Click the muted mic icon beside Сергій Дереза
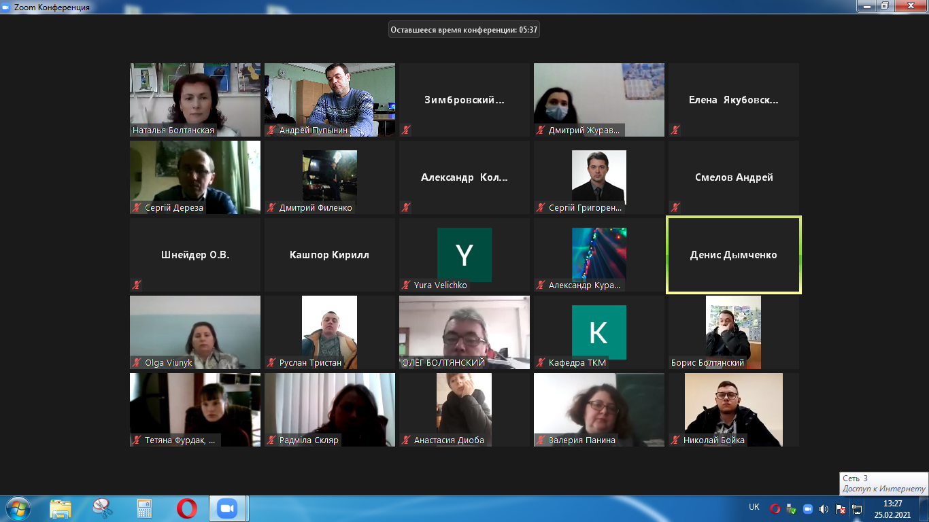Screen dimensions: 929x522 137,207
